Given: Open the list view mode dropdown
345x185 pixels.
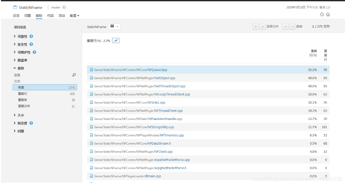Looking at the screenshot, I should click(x=114, y=27).
